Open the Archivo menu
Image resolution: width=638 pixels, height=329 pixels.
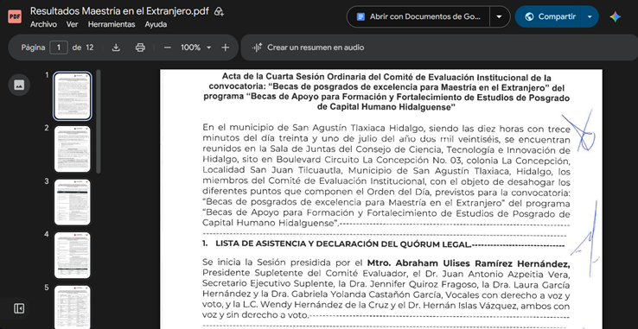[43, 24]
